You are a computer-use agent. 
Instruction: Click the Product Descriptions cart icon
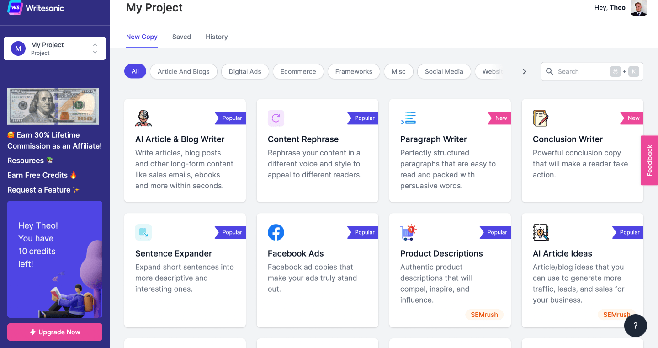tap(408, 232)
